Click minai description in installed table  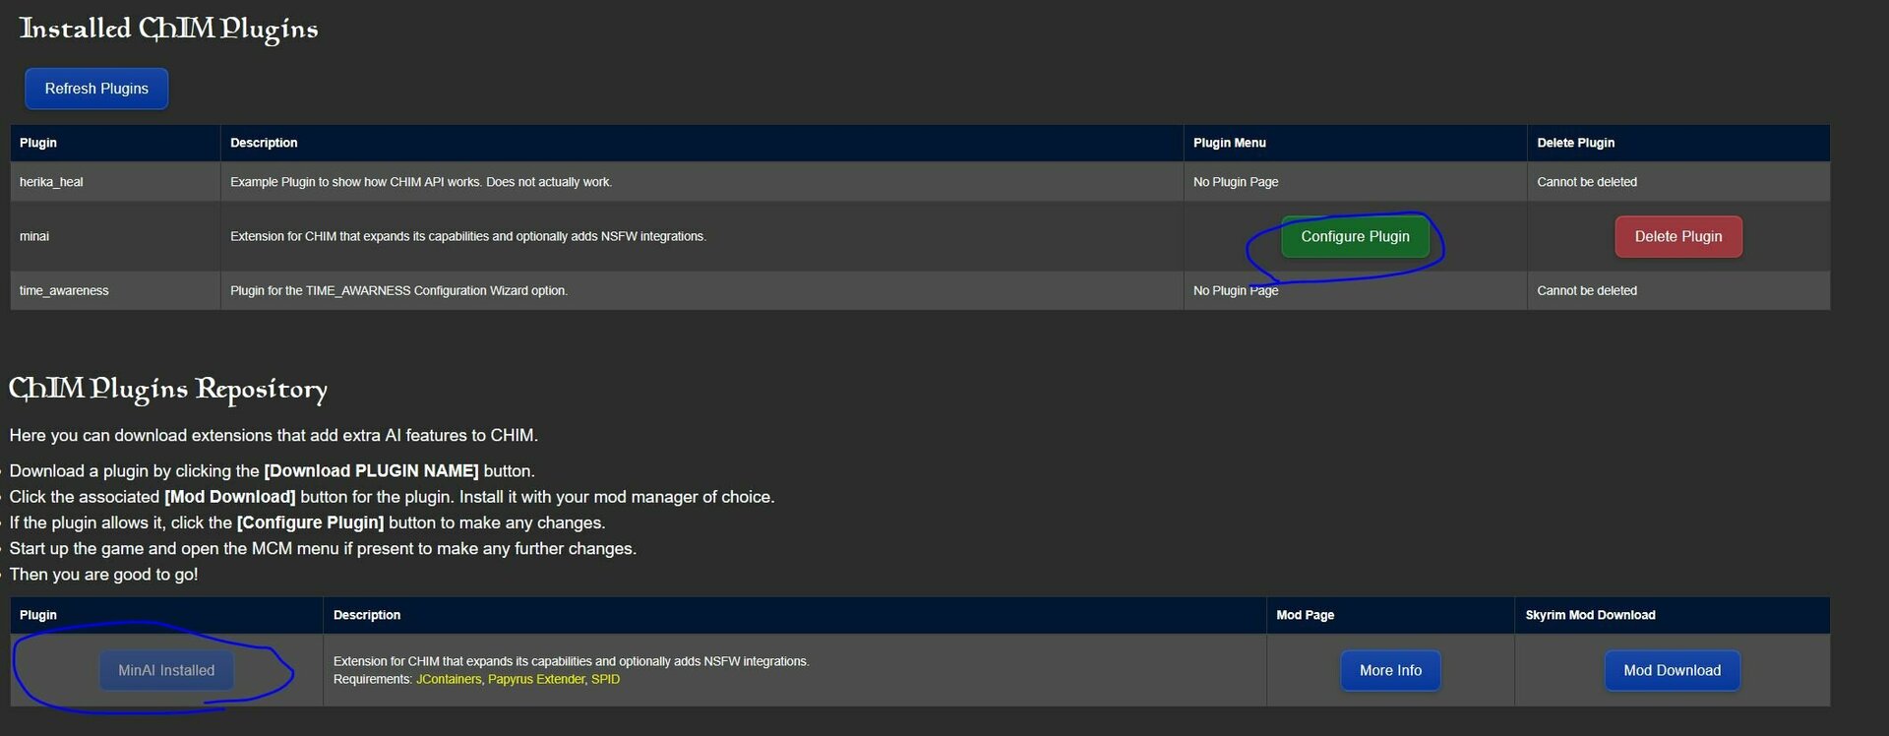coord(468,236)
